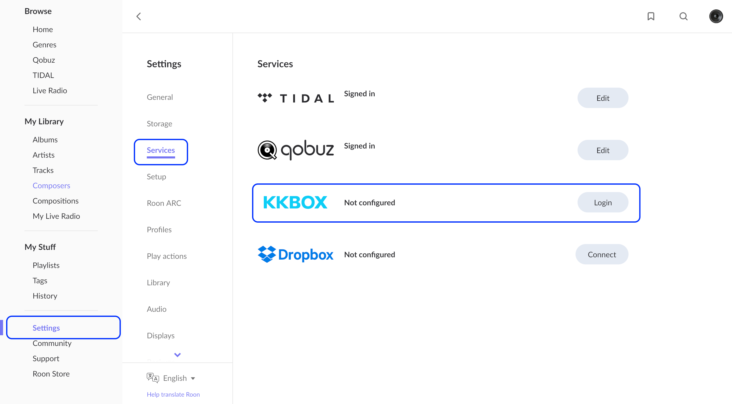Click the language translate icon
This screenshot has height=404, width=732.
pyautogui.click(x=153, y=378)
